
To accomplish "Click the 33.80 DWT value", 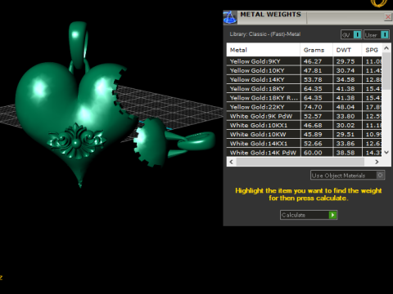I will 346,116.
